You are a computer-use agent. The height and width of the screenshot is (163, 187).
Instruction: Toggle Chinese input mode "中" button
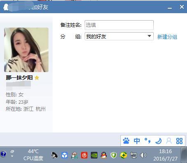point(137,141)
